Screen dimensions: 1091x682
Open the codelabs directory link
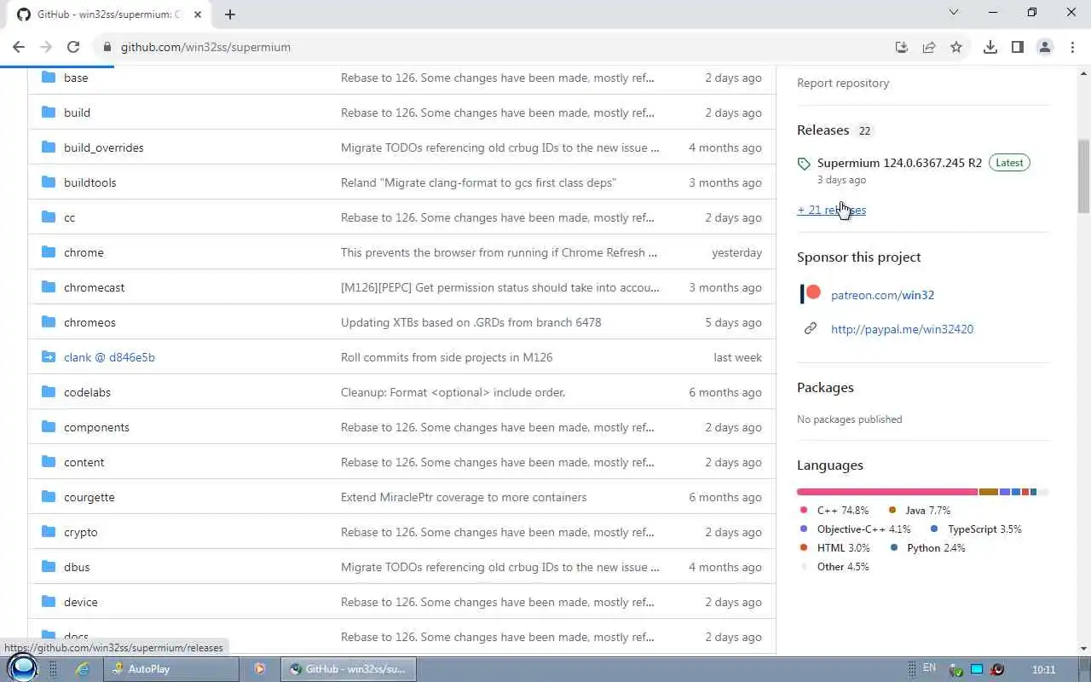pyautogui.click(x=87, y=392)
